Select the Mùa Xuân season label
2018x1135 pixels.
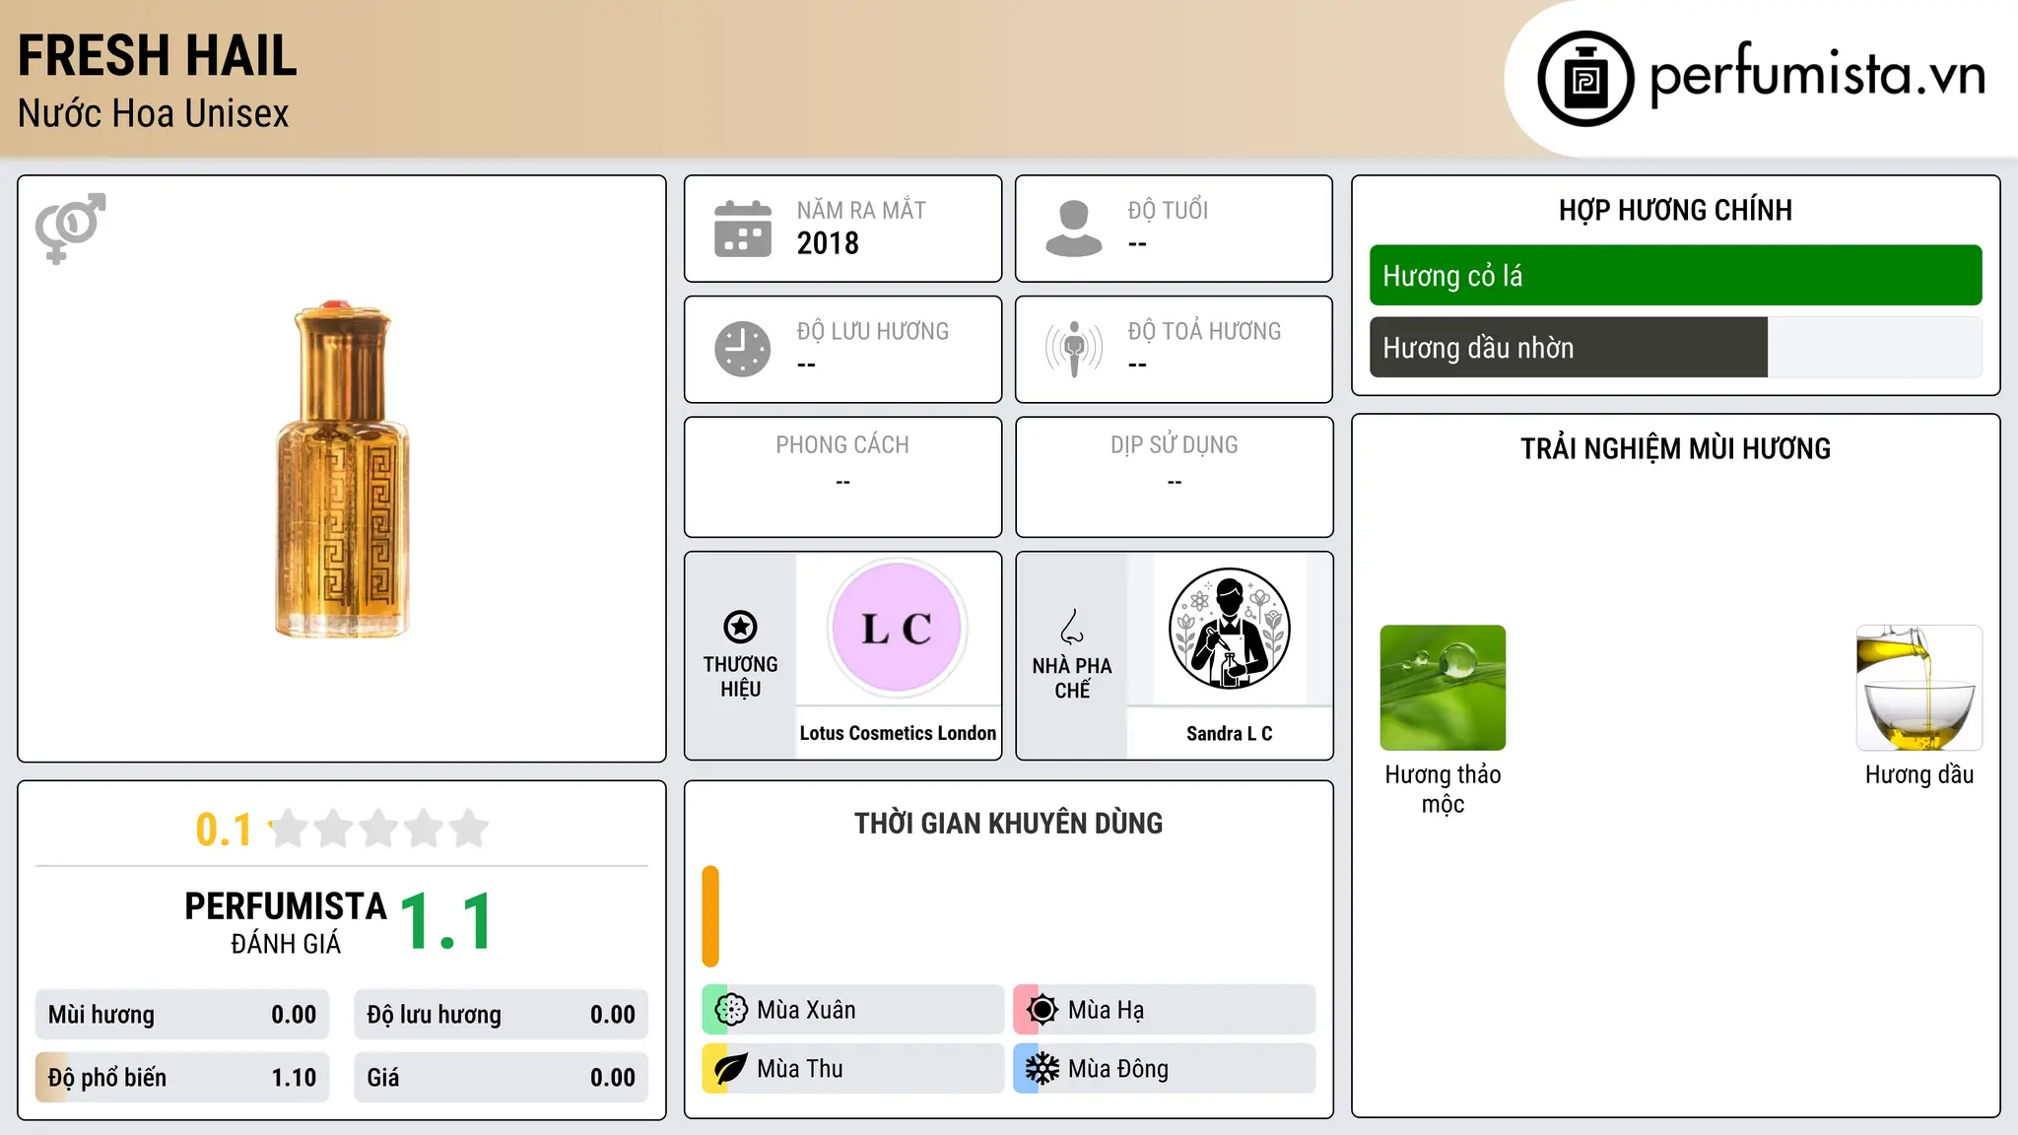(806, 1010)
